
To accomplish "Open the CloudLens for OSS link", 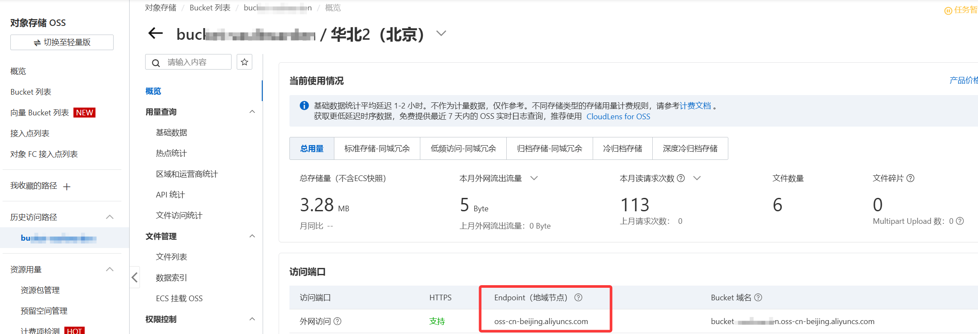I will [x=618, y=117].
